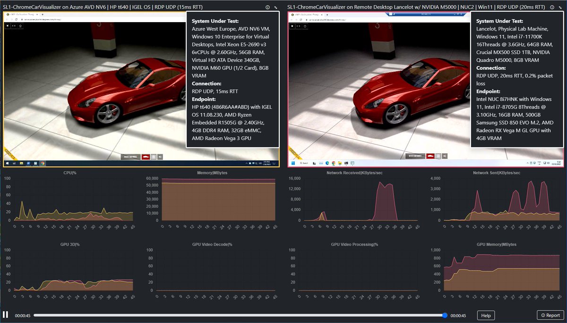Click the Endpoint heading in the right info panel

[x=489, y=91]
